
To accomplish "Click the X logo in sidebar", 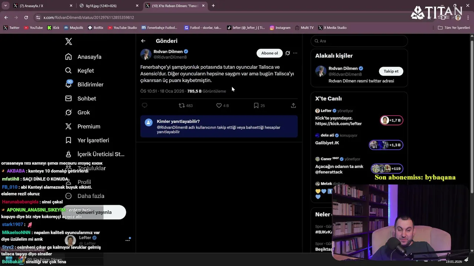I will pyautogui.click(x=69, y=41).
